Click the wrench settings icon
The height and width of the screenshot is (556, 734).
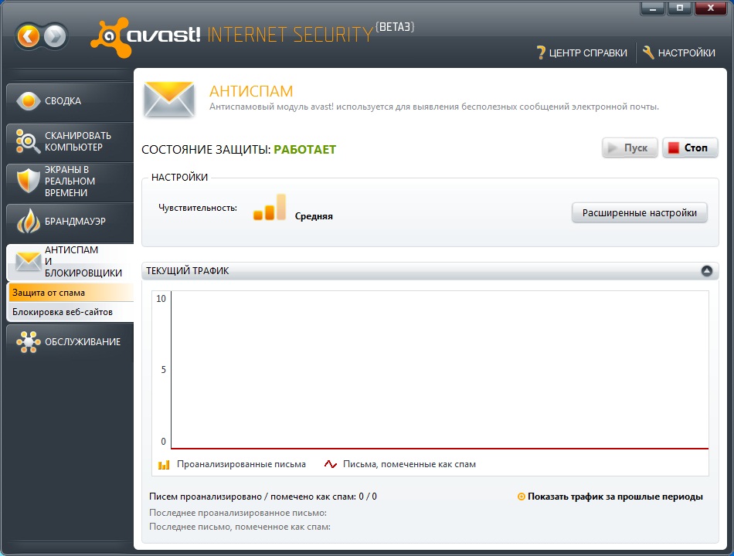[x=648, y=53]
